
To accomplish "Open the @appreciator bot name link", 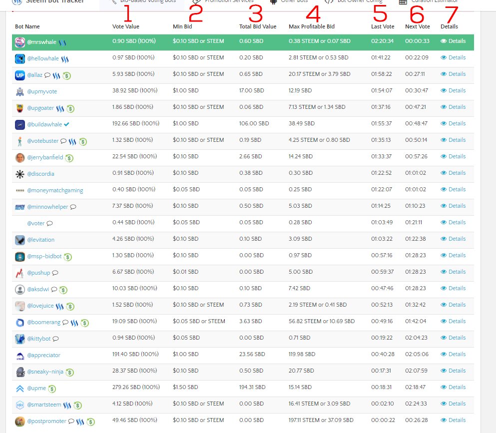I will [43, 355].
